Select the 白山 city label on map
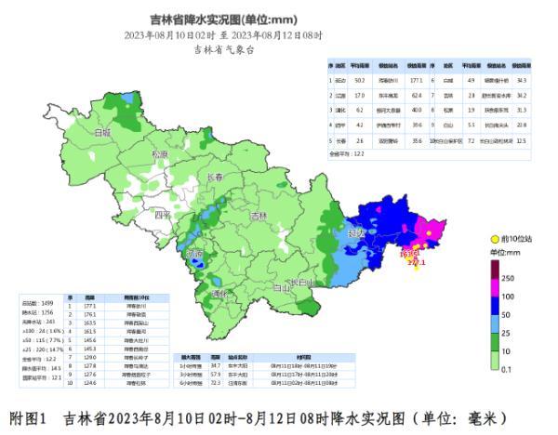 [x=280, y=289]
